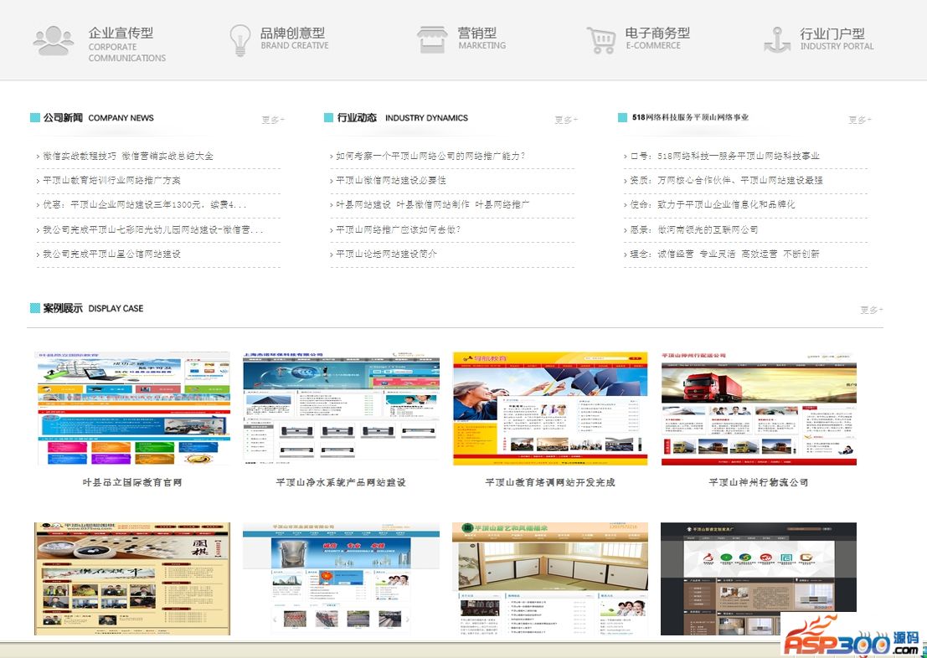The height and width of the screenshot is (658, 927).
Task: Open news 我公司完成平顶山星公馆网站建设
Action: 111,254
